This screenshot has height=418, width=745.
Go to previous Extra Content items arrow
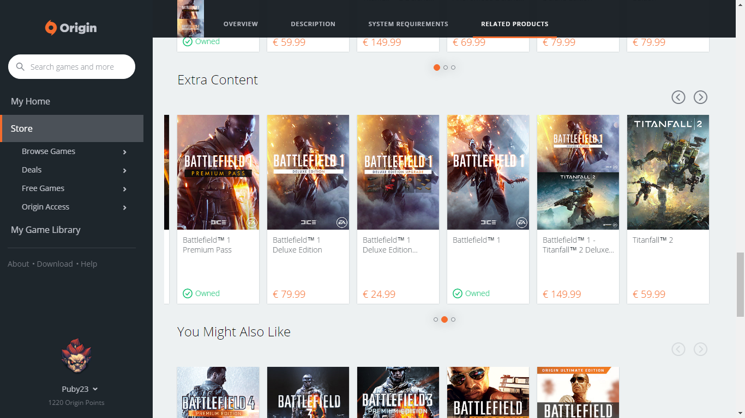point(678,97)
